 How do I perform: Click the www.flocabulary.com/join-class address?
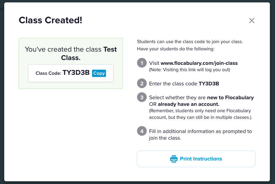(x=199, y=63)
